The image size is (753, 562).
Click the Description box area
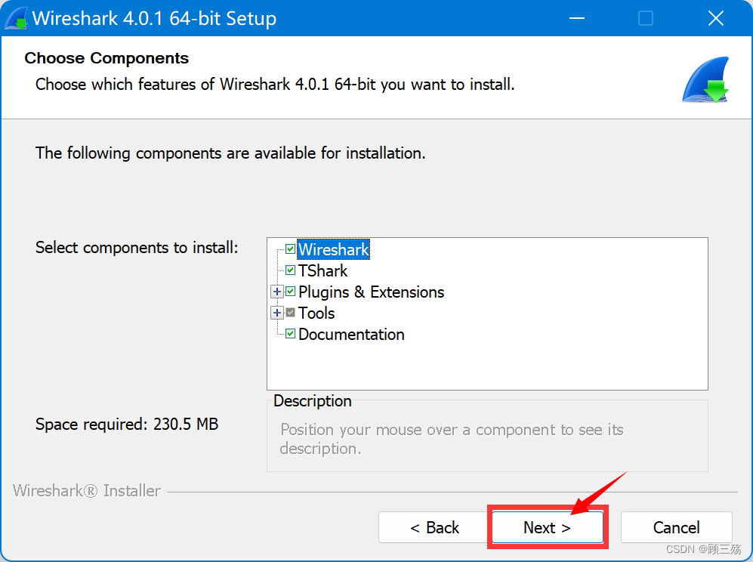[x=487, y=436]
